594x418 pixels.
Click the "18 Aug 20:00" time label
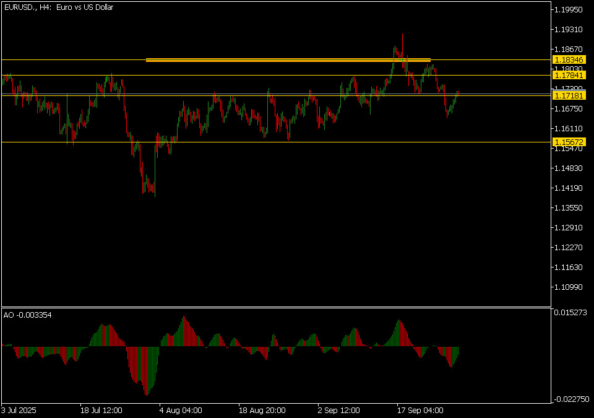[x=262, y=411]
